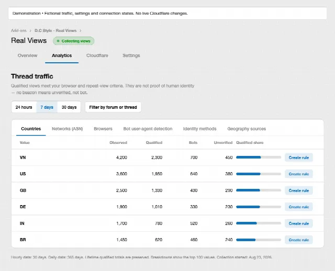
Task: Click the 230 unverified value
Action: pyautogui.click(x=229, y=207)
